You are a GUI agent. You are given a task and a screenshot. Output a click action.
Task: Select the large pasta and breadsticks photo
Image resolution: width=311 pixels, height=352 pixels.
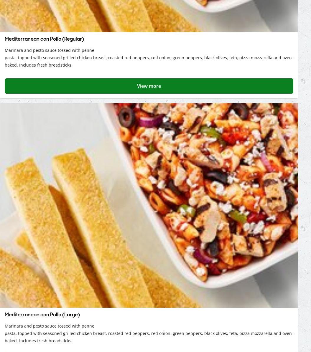point(149,205)
